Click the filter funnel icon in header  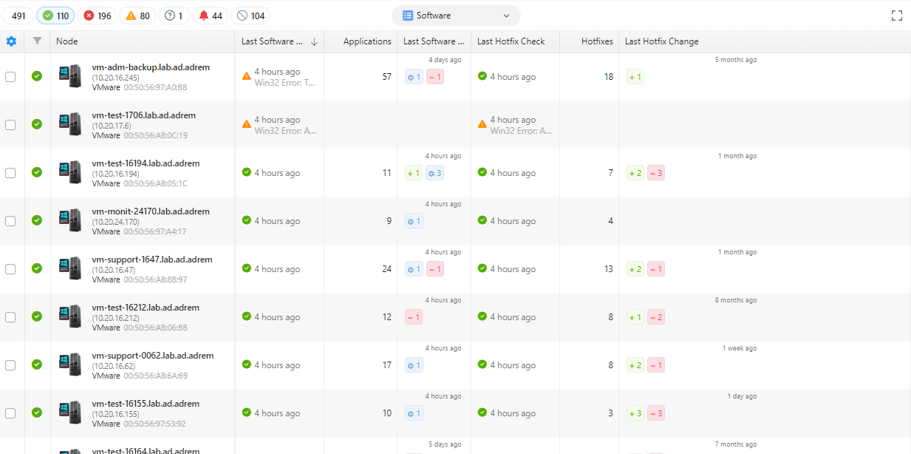point(37,41)
